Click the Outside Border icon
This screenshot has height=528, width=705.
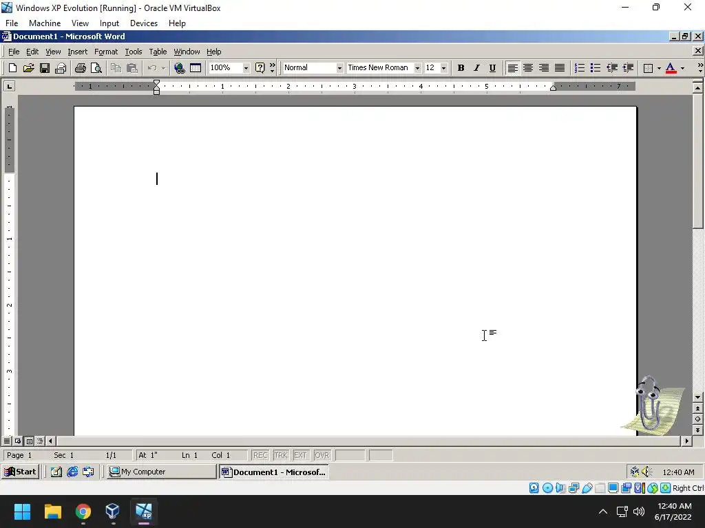(648, 68)
